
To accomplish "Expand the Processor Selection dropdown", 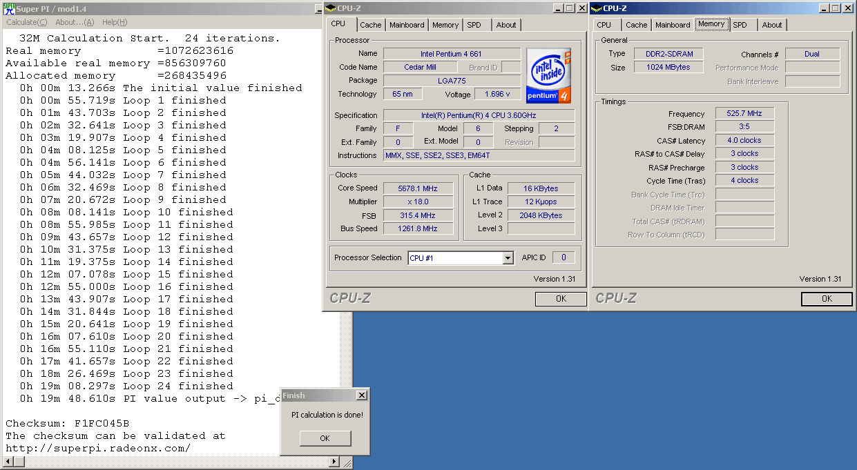I will pos(508,258).
